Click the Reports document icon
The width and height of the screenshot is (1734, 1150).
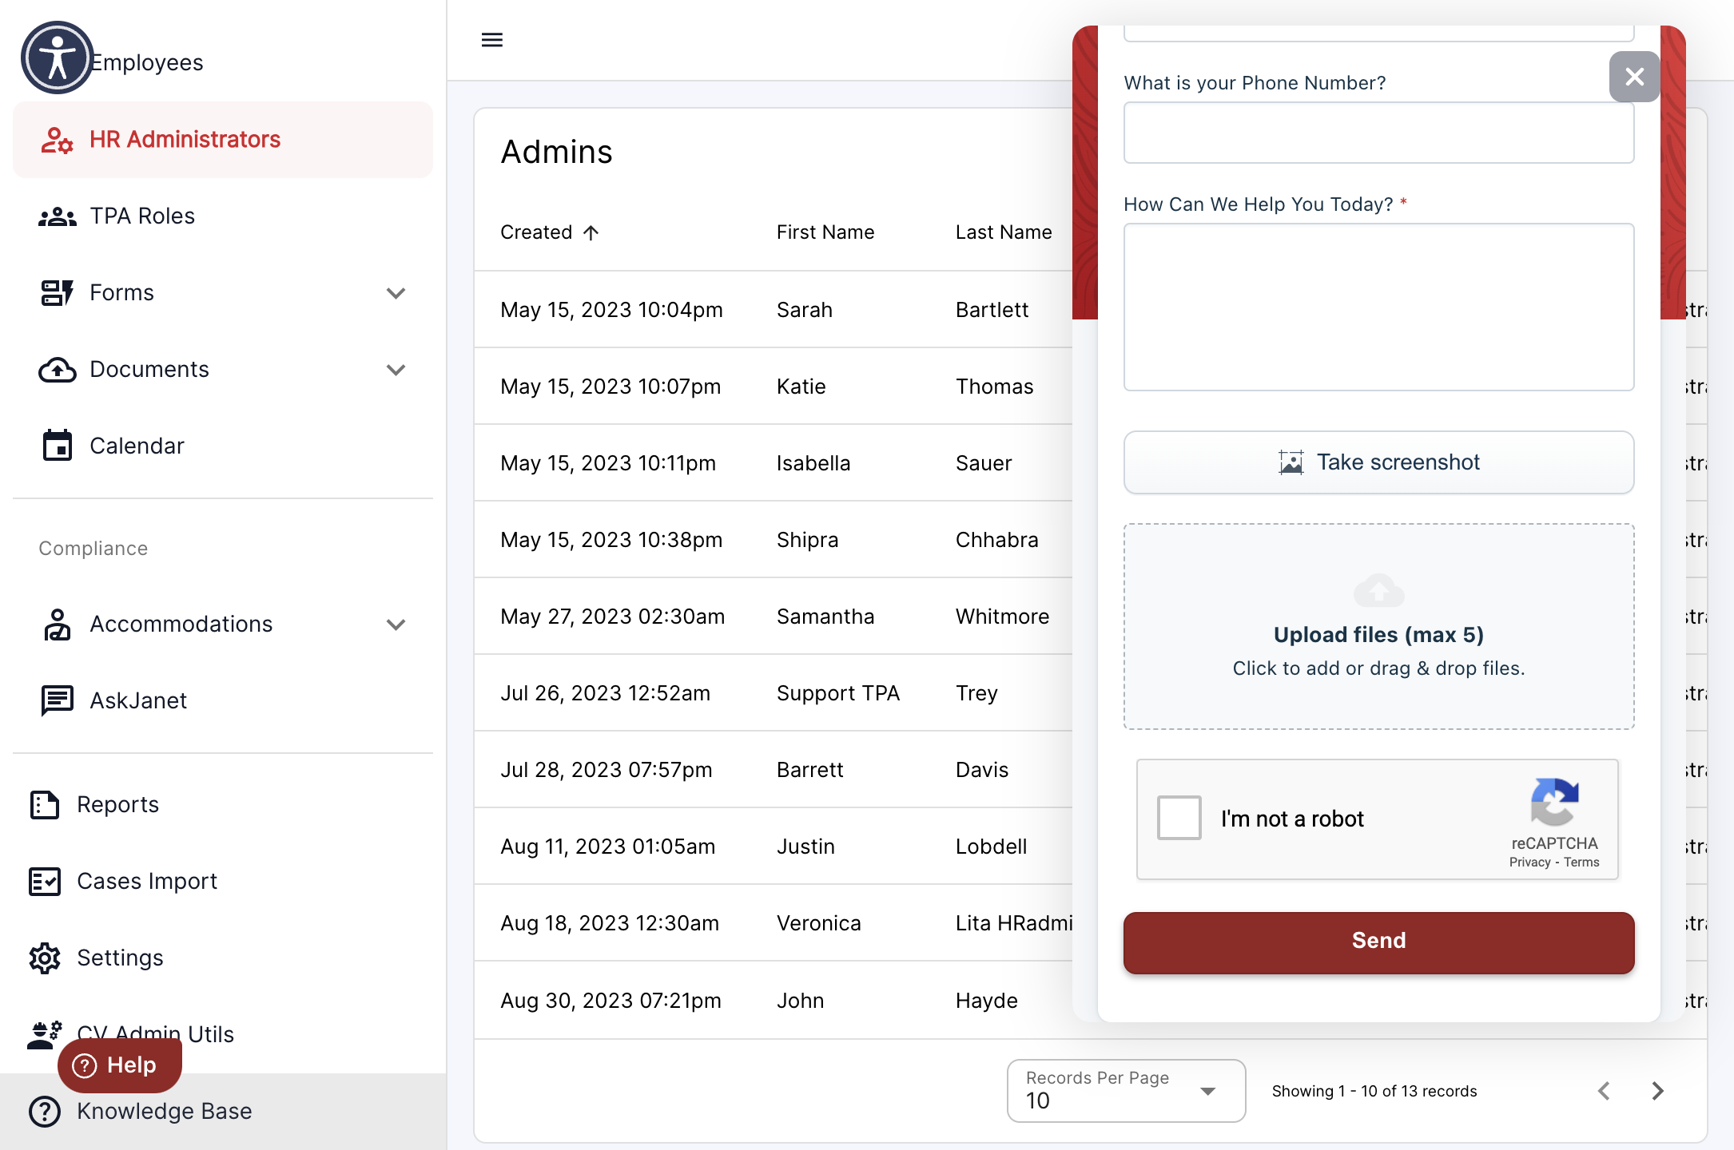tap(45, 805)
